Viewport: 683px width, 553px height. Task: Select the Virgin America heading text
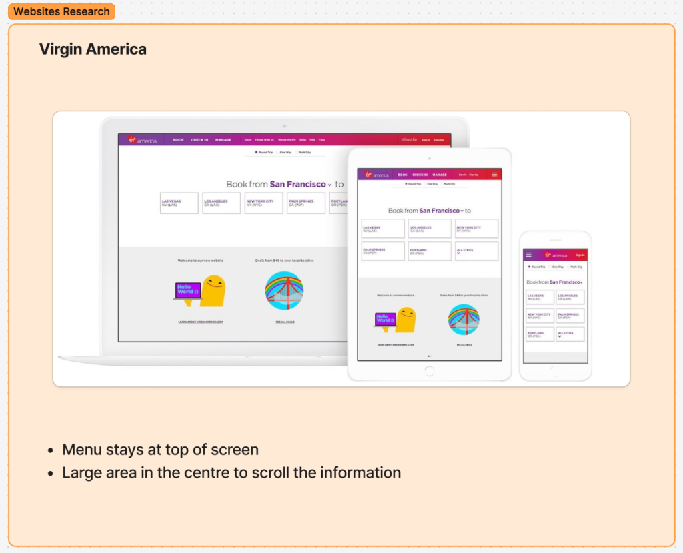pos(93,49)
